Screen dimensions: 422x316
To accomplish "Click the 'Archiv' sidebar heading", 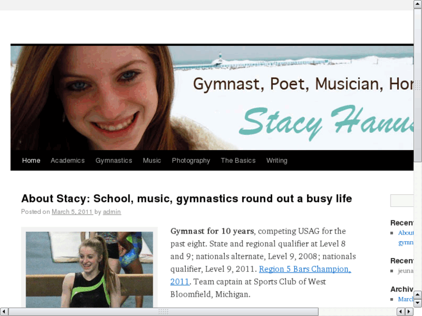I will 402,289.
